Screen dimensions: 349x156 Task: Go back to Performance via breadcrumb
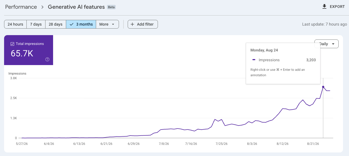pos(21,7)
